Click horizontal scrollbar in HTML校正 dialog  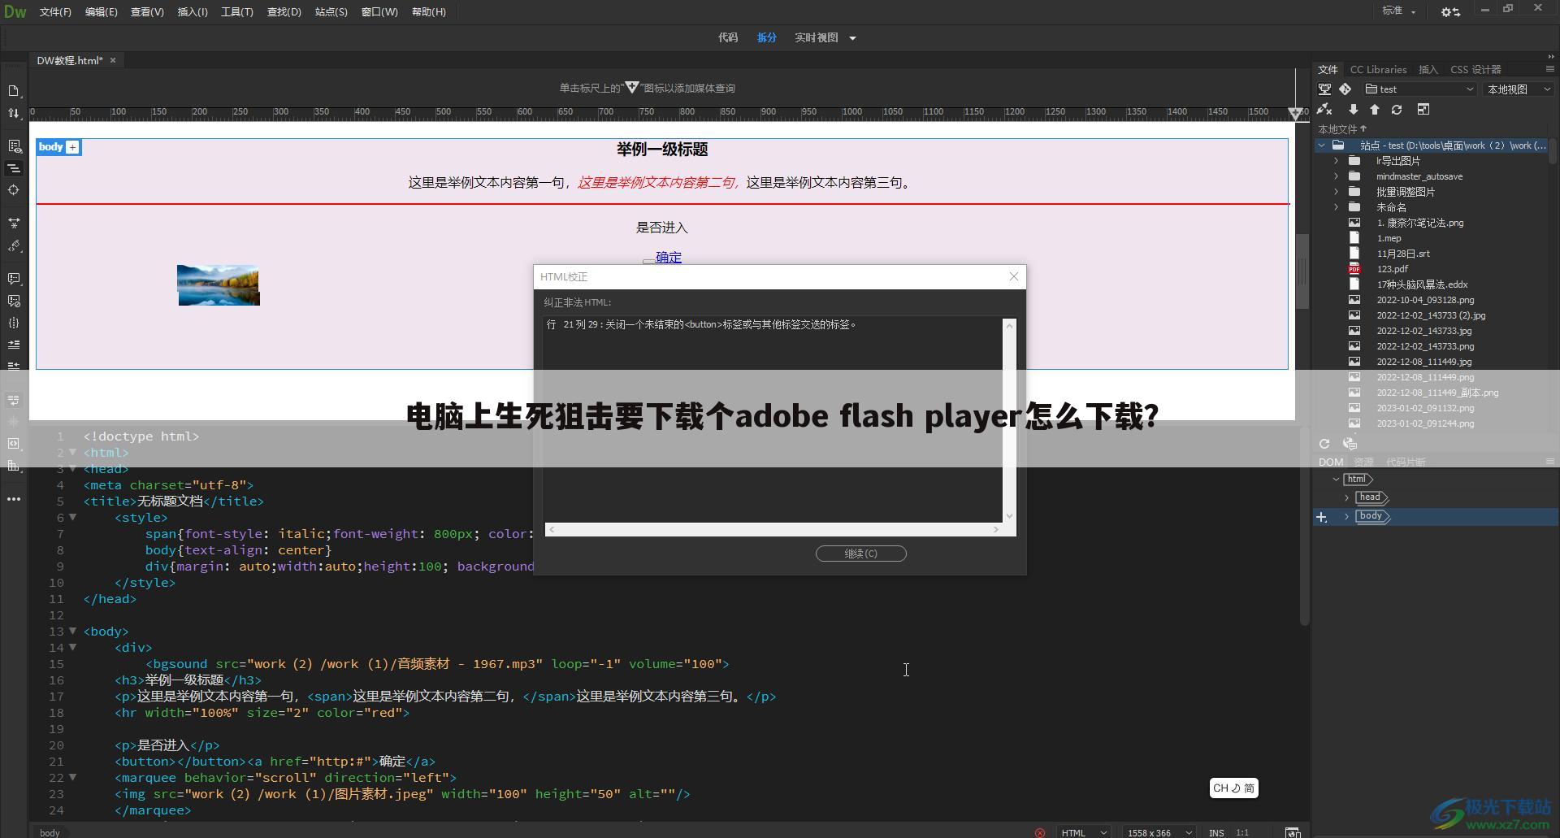773,529
